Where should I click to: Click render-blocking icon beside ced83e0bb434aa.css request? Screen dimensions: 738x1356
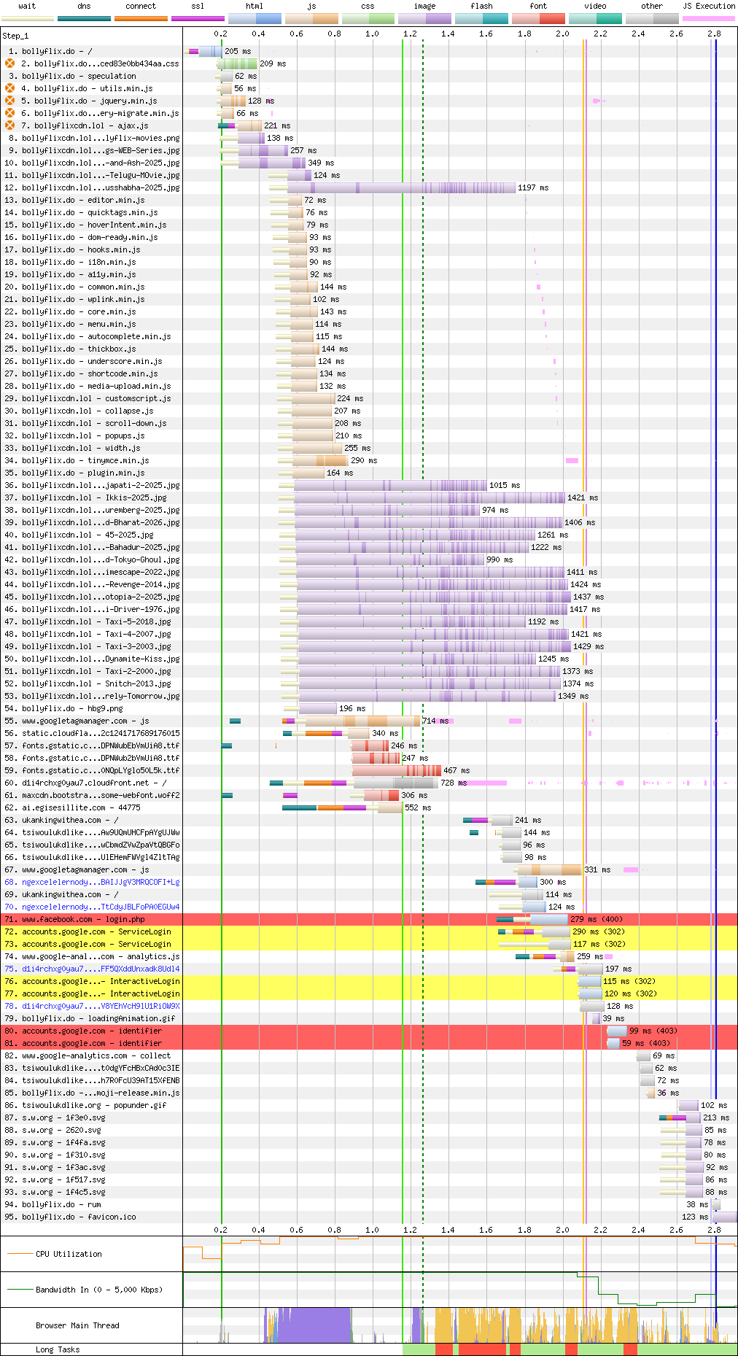click(10, 63)
